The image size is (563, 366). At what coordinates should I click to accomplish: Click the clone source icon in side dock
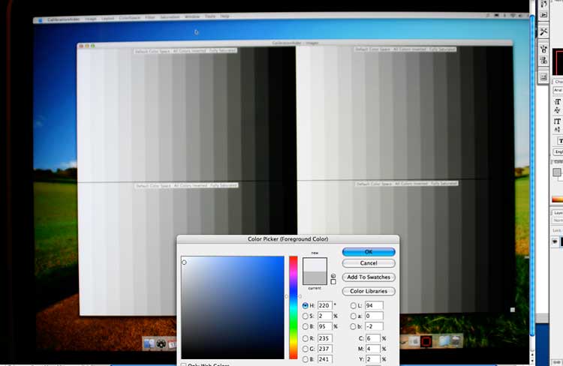543,61
